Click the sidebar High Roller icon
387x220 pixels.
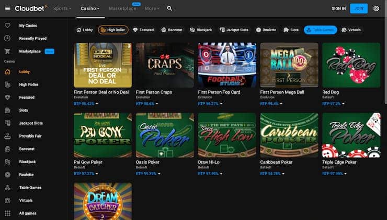click(x=7, y=84)
